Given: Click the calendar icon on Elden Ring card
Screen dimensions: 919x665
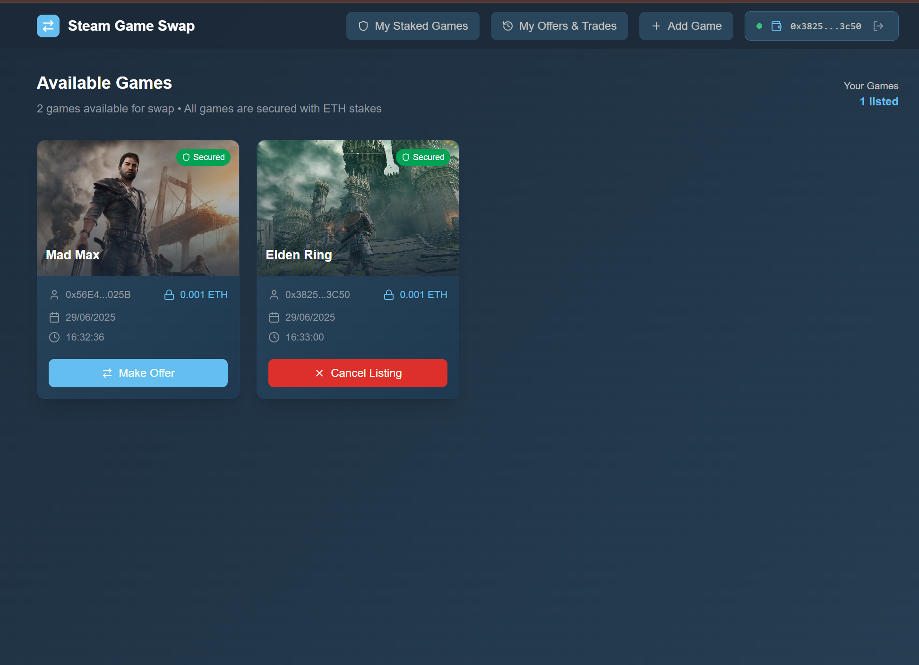Looking at the screenshot, I should point(274,317).
